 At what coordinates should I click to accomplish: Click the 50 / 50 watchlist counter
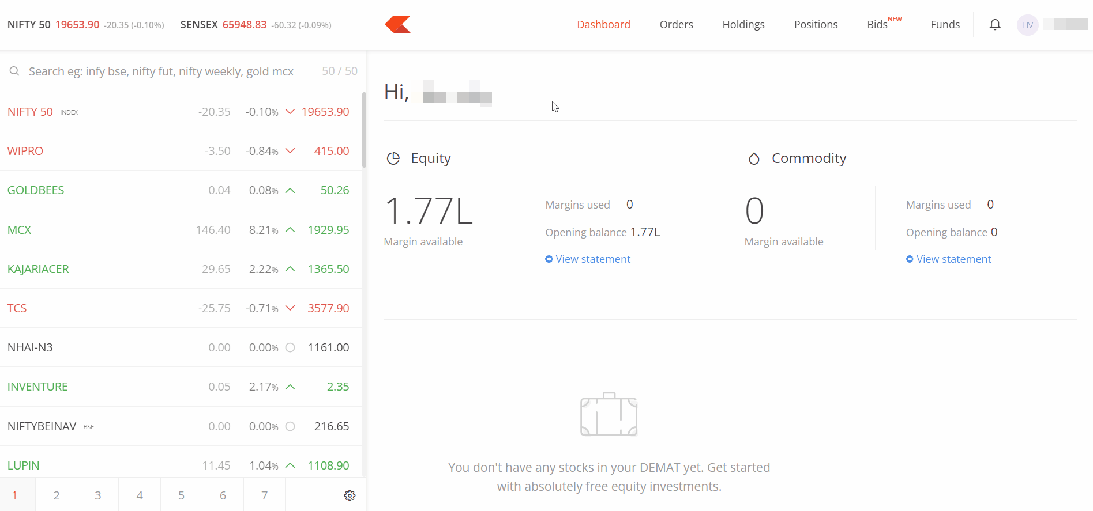click(340, 71)
